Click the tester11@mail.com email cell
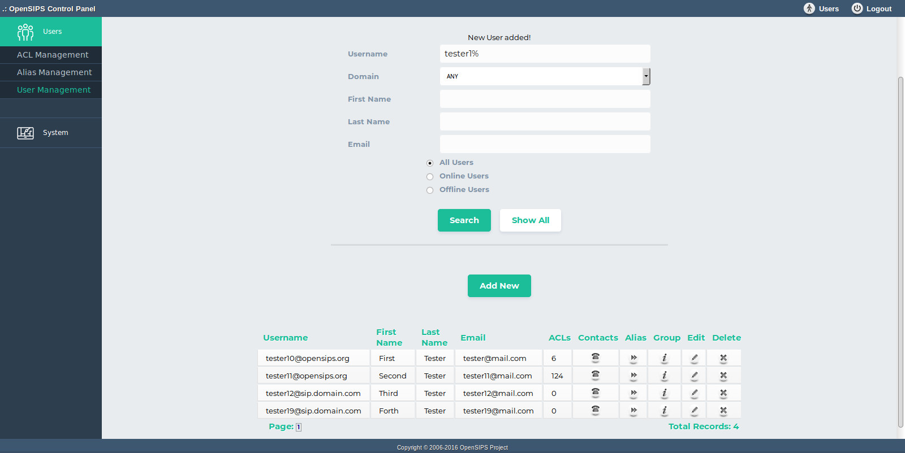Image resolution: width=905 pixels, height=453 pixels. 498,376
